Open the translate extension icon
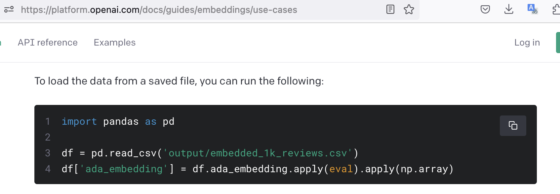The width and height of the screenshot is (560, 194). 532,9
